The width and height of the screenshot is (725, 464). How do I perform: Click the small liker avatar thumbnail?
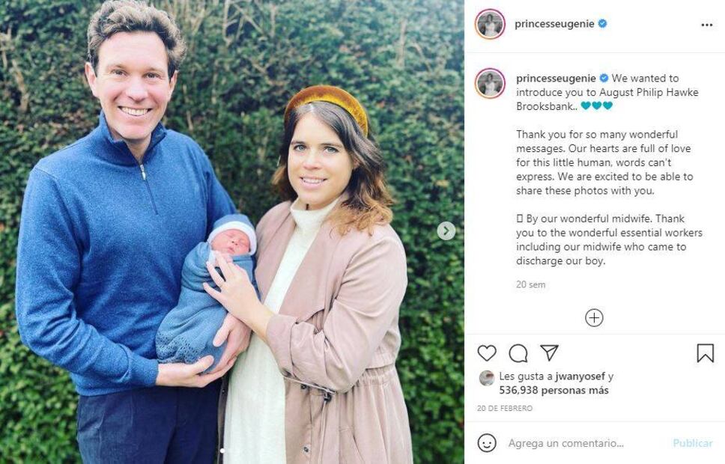tap(487, 378)
